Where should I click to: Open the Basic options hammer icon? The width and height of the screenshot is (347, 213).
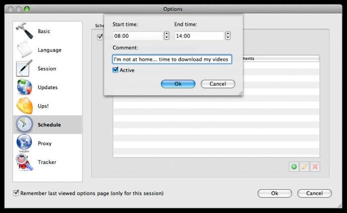[x=24, y=31]
